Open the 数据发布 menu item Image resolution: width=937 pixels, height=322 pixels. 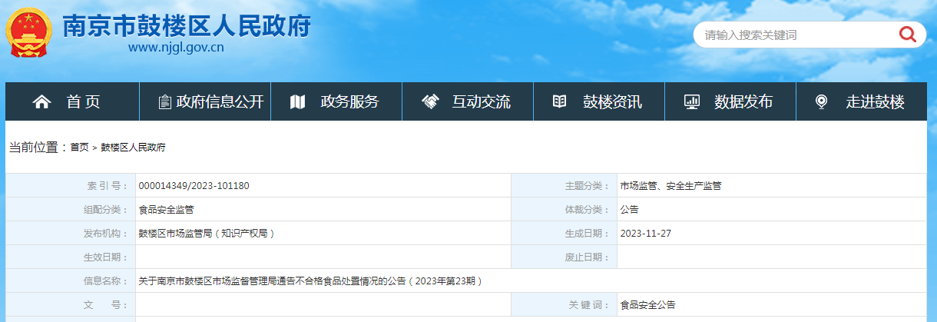pyautogui.click(x=730, y=101)
